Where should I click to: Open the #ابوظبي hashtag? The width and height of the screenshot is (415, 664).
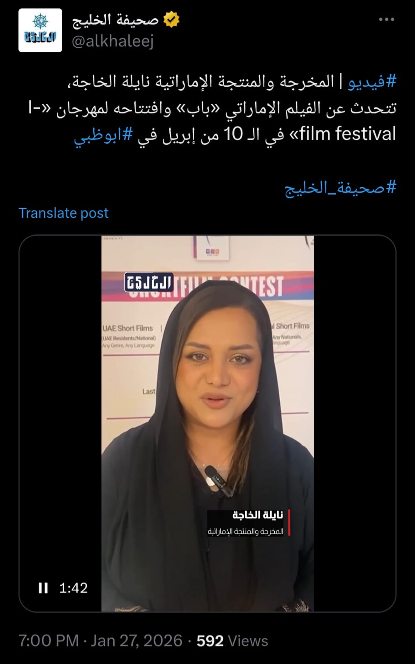pos(103,135)
